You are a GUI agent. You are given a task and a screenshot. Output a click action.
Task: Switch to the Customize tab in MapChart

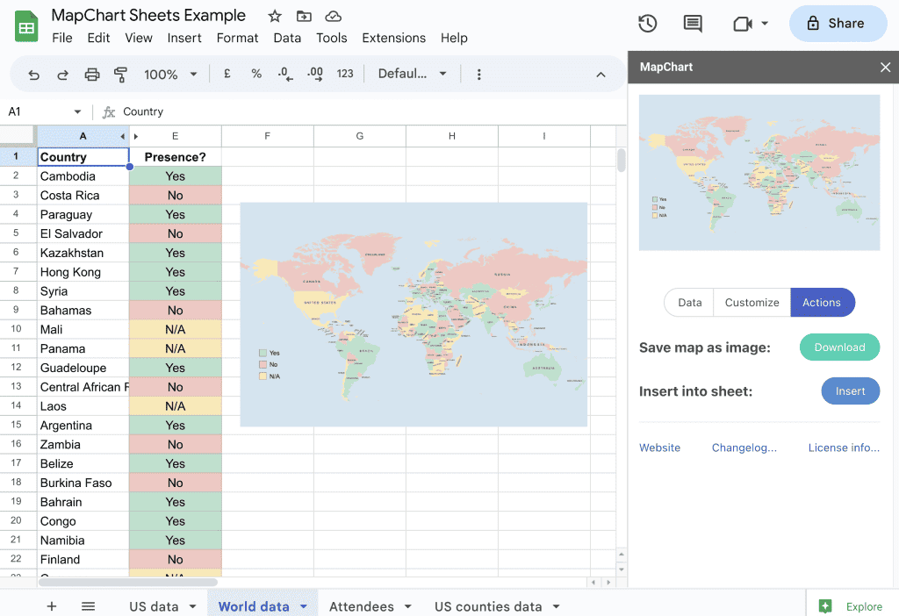(752, 303)
